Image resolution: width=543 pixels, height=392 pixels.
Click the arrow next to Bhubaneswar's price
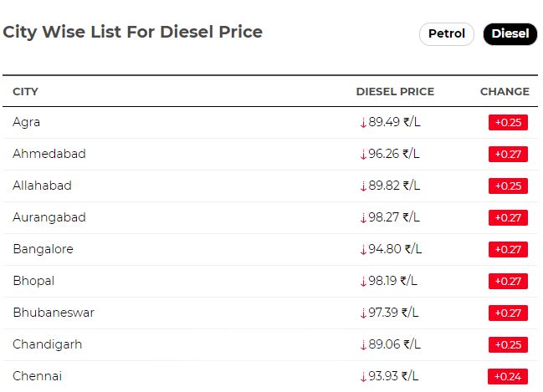(363, 313)
